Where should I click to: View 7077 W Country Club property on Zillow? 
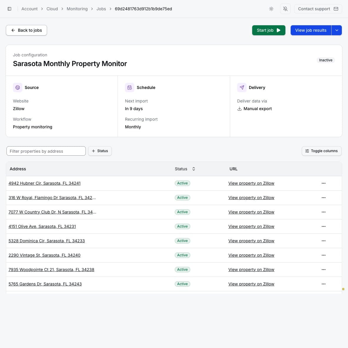point(251,212)
